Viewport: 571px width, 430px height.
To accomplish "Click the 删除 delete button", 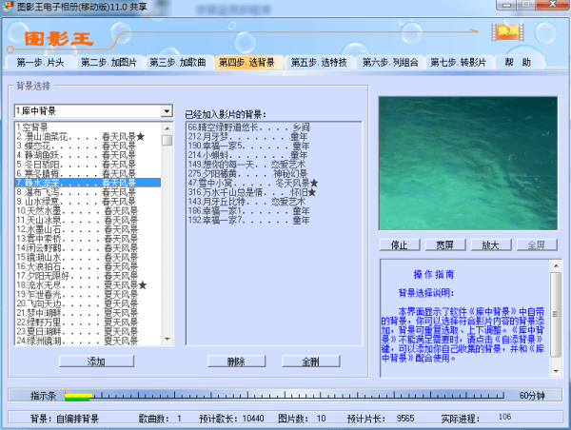I will pyautogui.click(x=236, y=362).
